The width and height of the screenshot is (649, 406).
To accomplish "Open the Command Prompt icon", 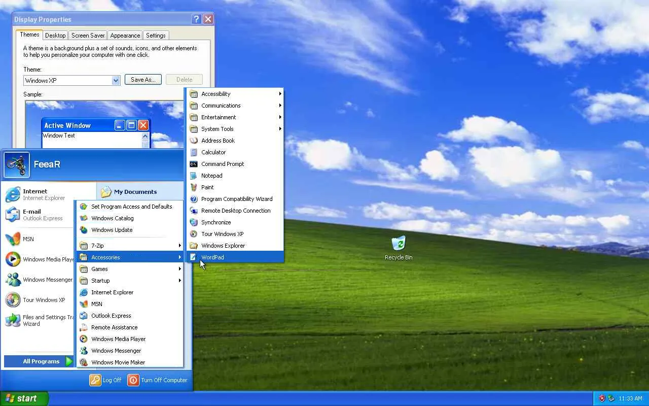I will 193,164.
